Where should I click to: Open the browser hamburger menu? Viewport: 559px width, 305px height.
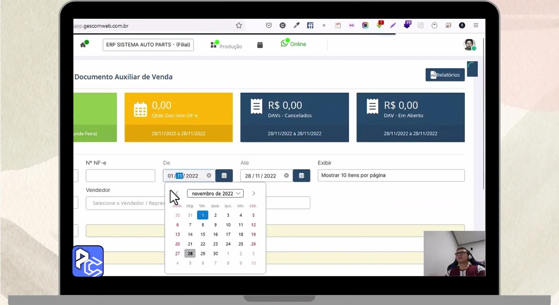click(x=476, y=25)
